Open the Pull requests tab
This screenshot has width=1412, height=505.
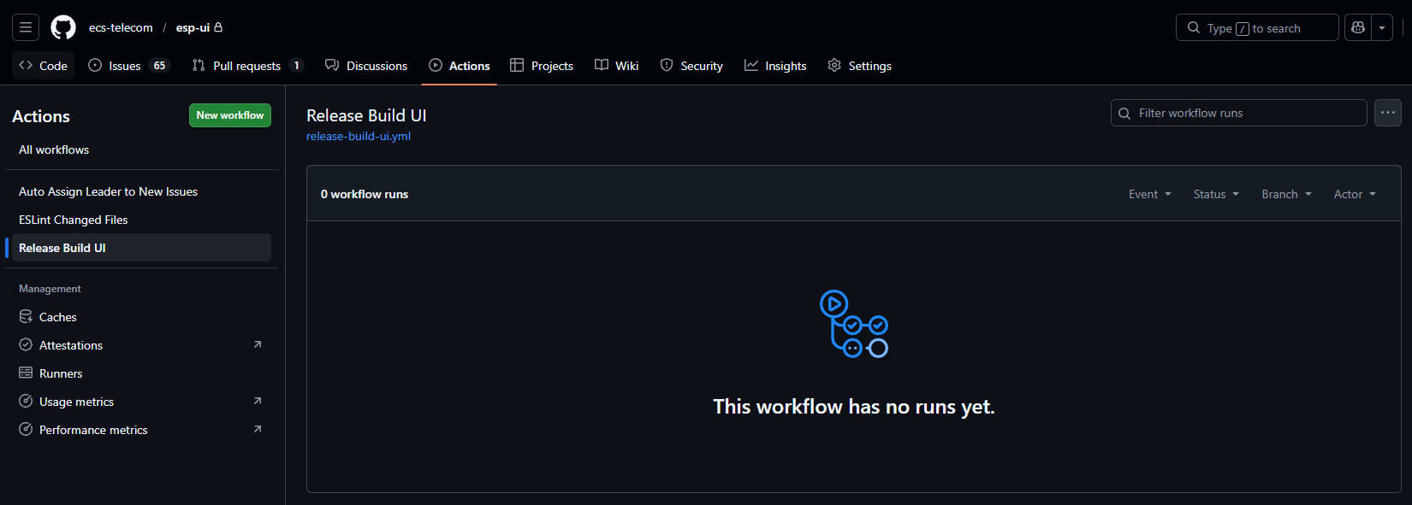247,66
